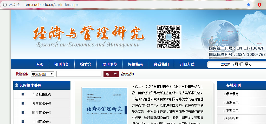Image resolution: width=266 pixels, height=124 pixels.
Task: Open 编委在线审稿 link
Action: coord(42,113)
